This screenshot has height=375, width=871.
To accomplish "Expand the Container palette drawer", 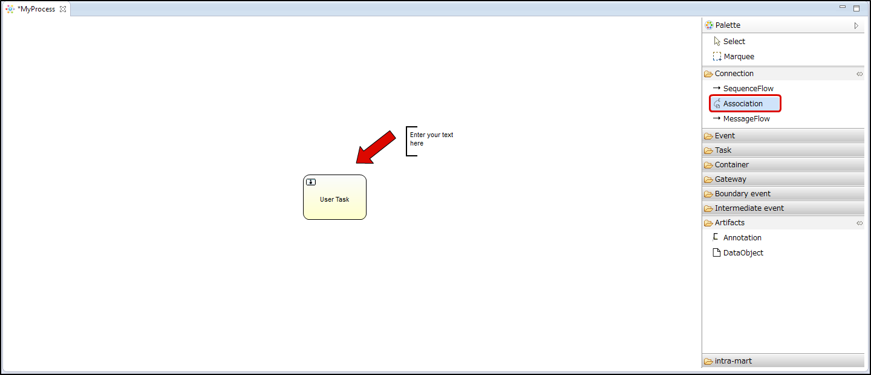I will [784, 164].
